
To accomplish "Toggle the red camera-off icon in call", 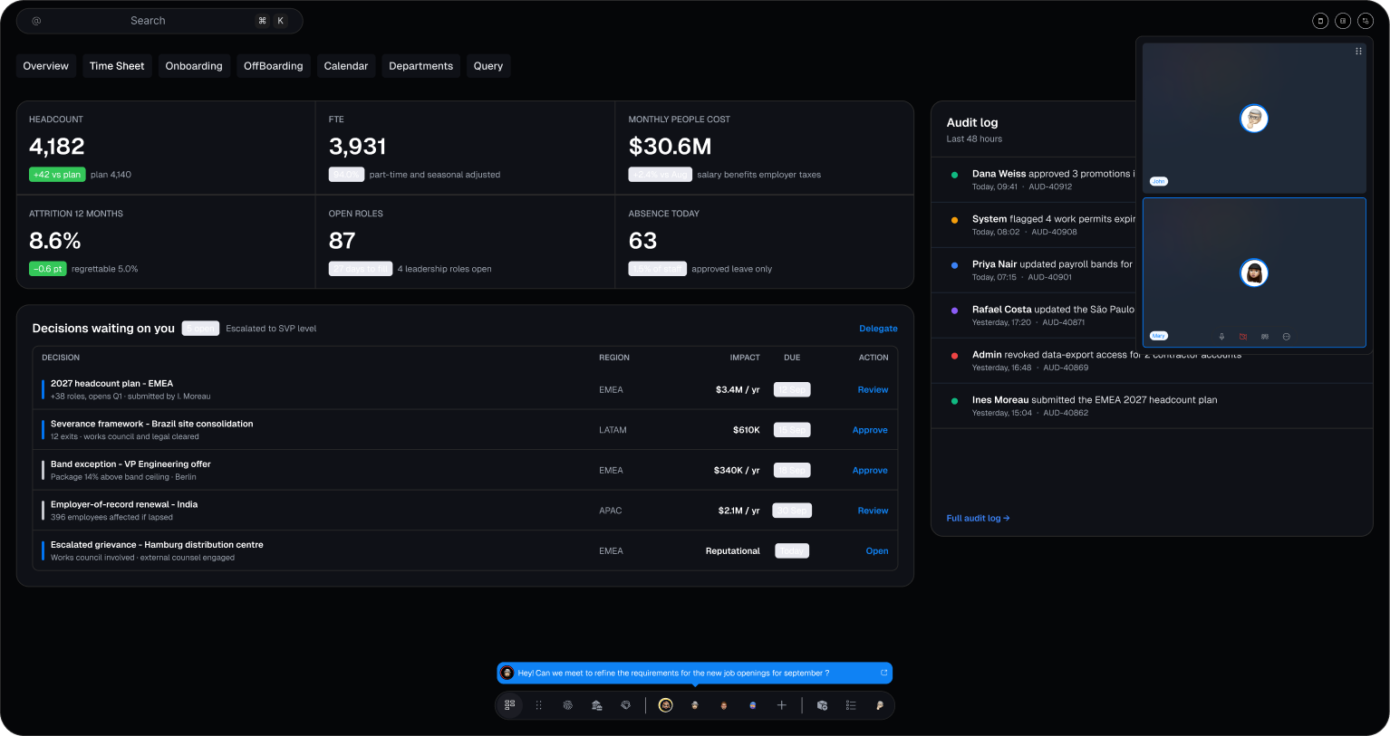I will pyautogui.click(x=1243, y=336).
